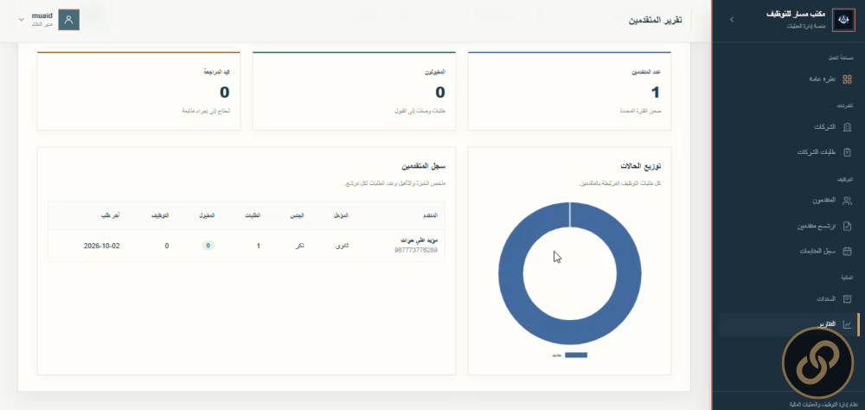Click the مكتب مسار للتوظيف office name
The image size is (865, 410).
point(796,15)
